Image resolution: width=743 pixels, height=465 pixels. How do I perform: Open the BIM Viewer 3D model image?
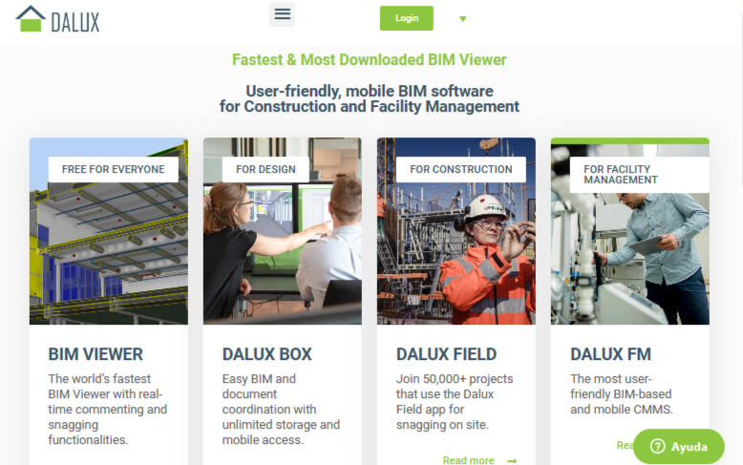click(109, 231)
